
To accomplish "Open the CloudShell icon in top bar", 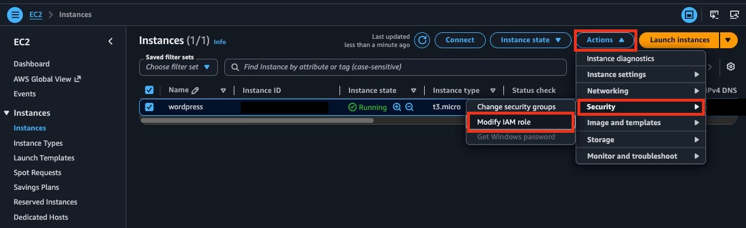I will [715, 14].
